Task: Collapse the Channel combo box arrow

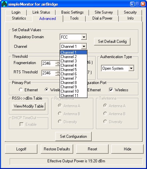Action: tap(84, 46)
